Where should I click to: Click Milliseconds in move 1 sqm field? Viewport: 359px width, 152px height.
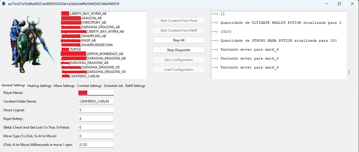point(96,145)
